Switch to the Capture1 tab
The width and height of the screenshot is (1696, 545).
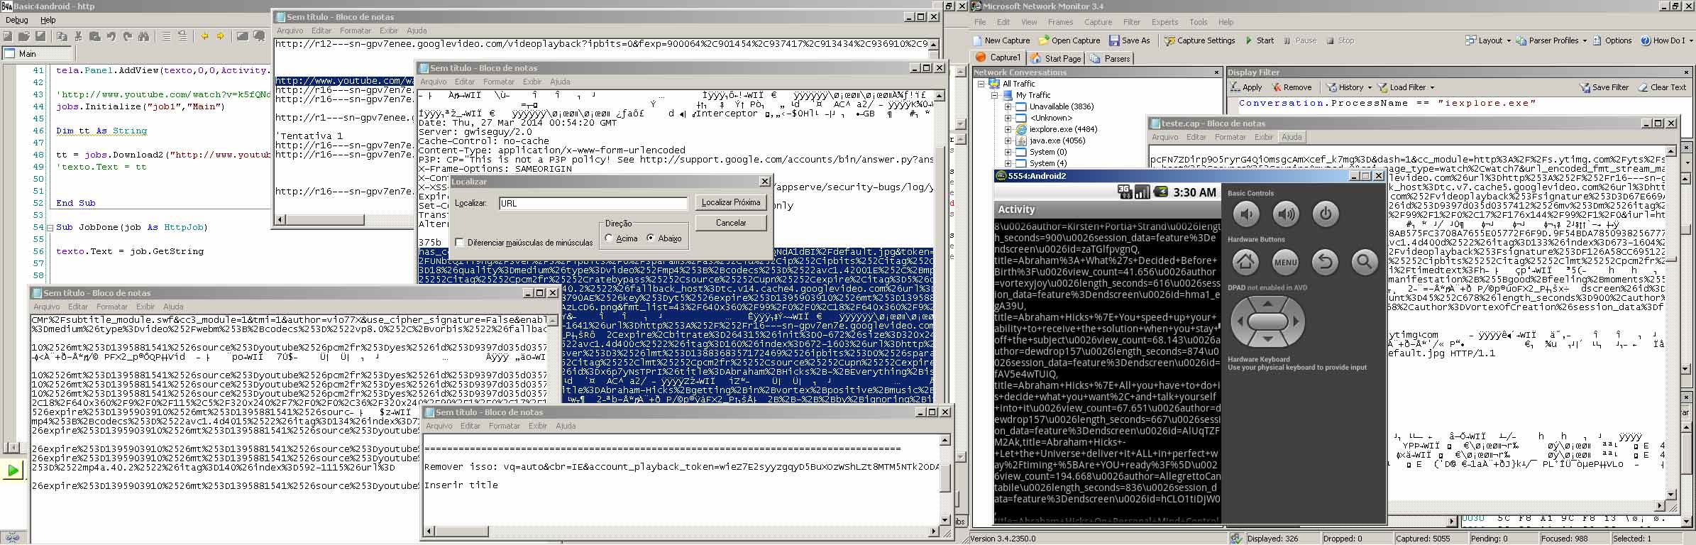(998, 57)
